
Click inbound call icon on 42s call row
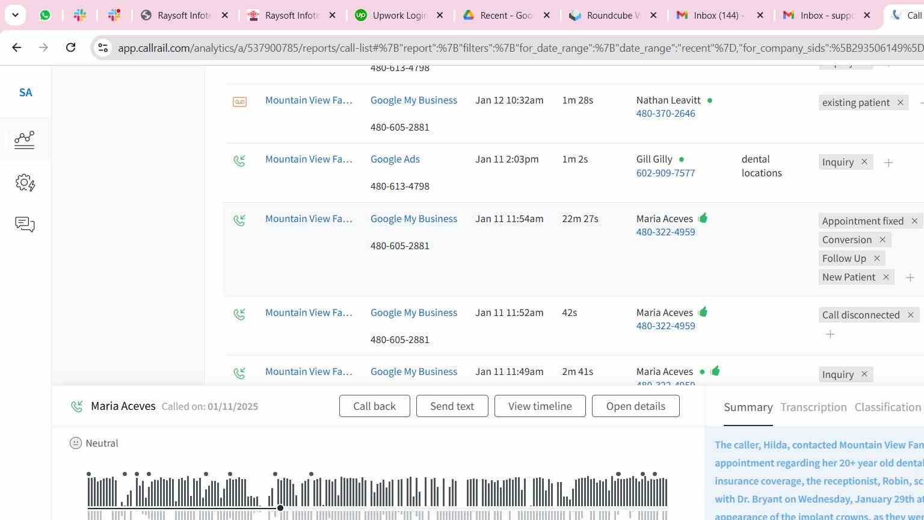point(239,314)
